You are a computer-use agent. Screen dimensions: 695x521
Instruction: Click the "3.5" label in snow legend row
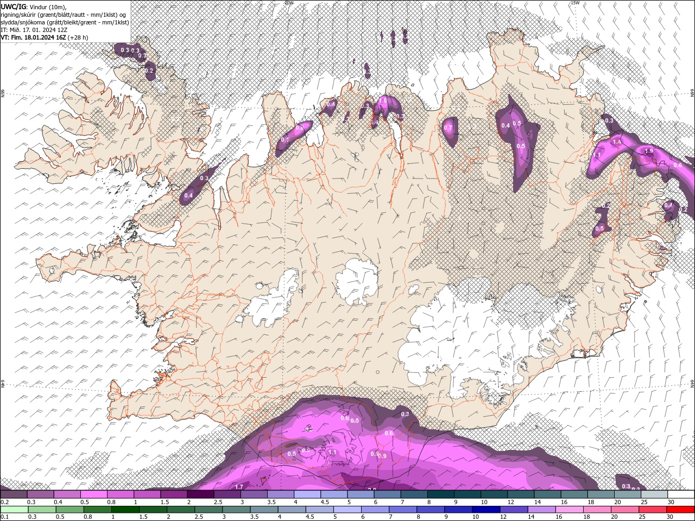(x=271, y=503)
